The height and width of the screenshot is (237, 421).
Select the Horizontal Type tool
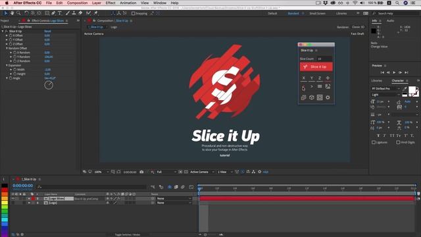click(x=60, y=13)
